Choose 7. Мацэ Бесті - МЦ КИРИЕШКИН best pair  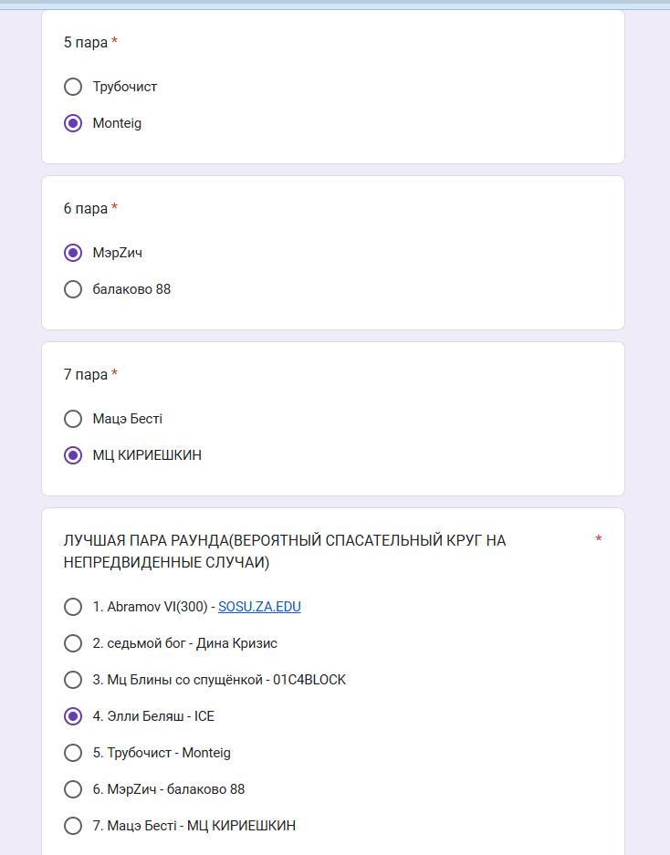tap(73, 826)
